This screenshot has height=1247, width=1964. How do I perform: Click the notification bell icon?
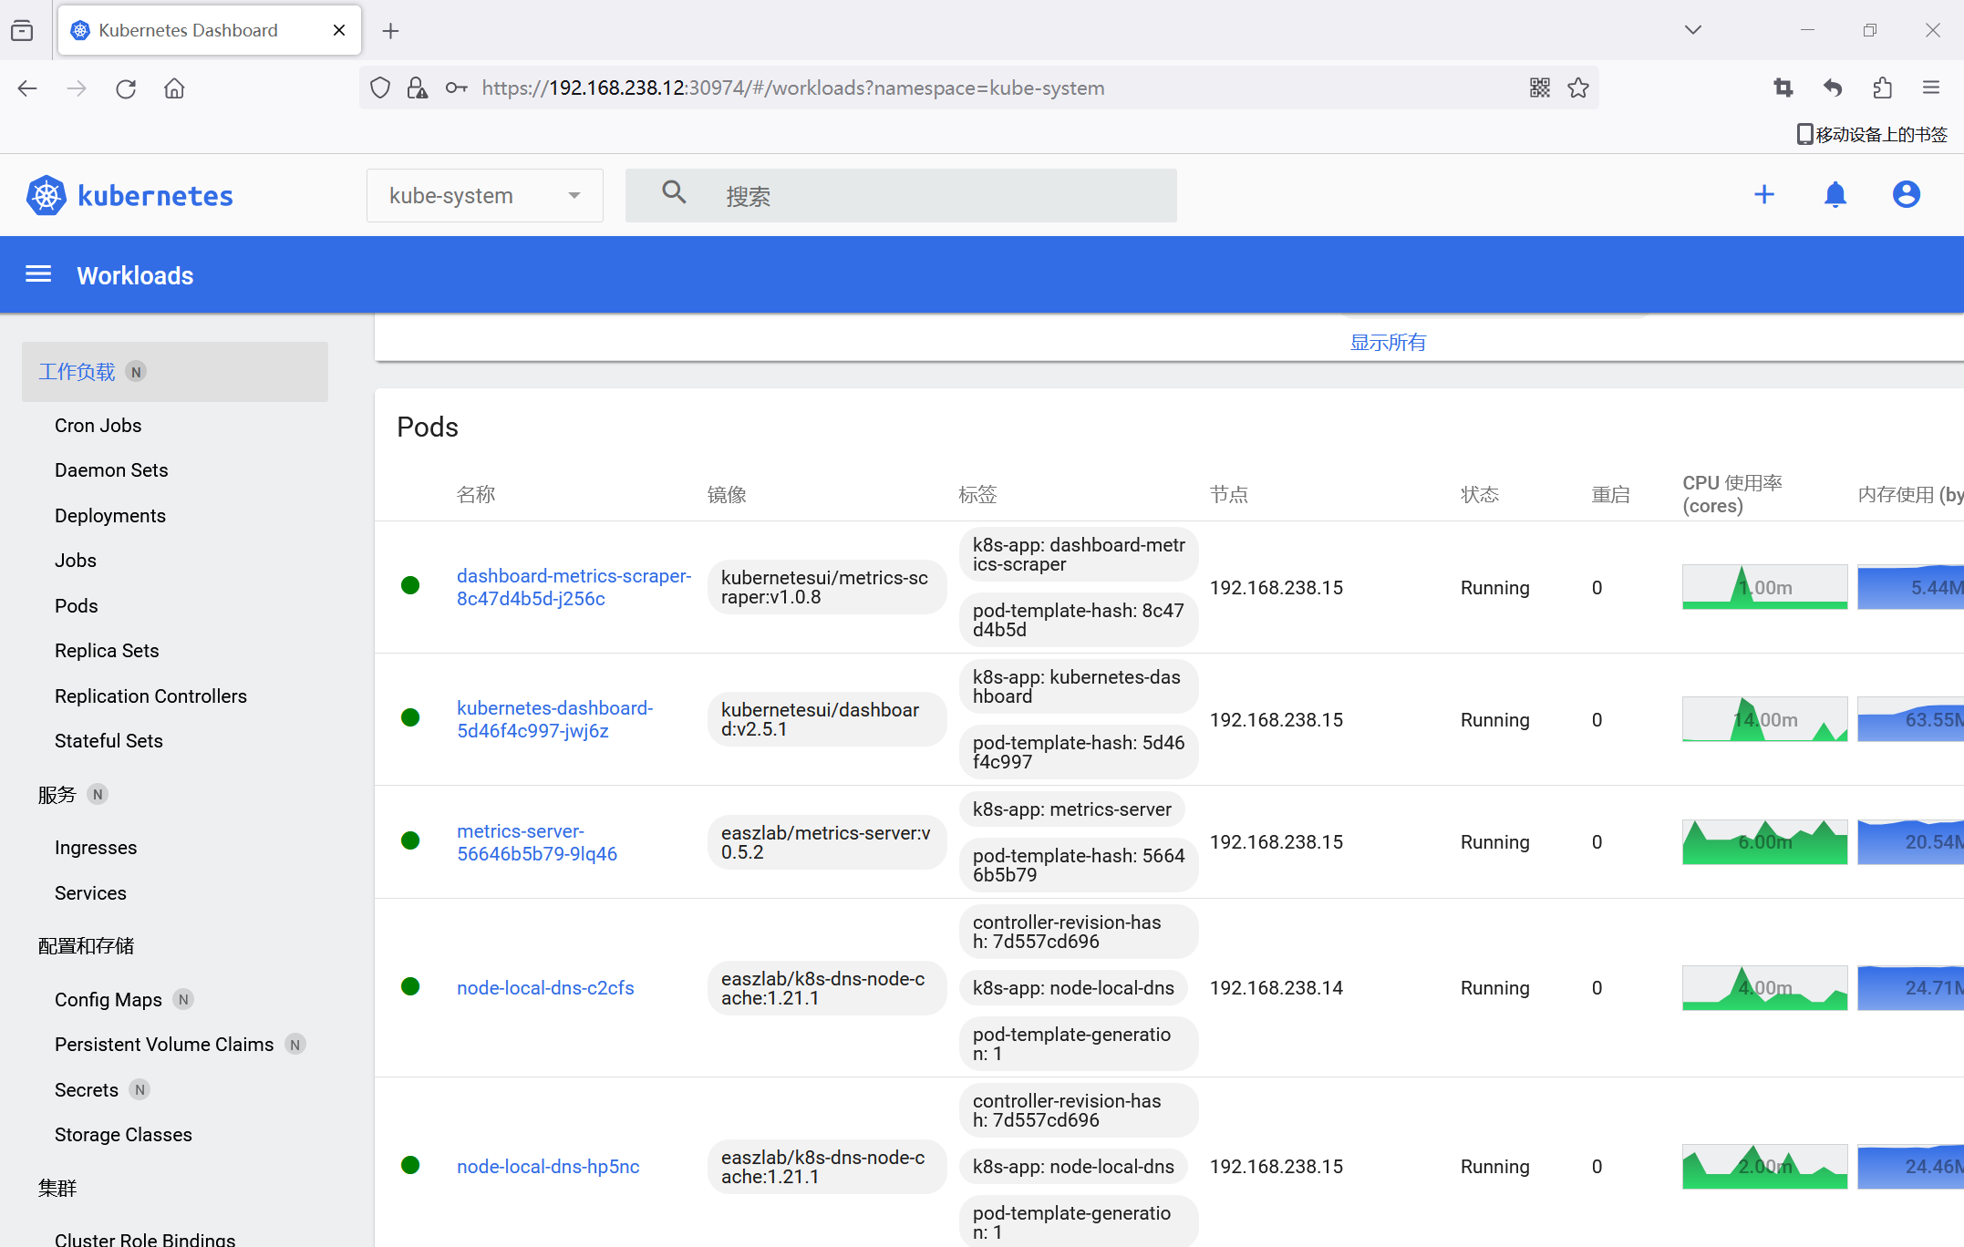point(1835,193)
